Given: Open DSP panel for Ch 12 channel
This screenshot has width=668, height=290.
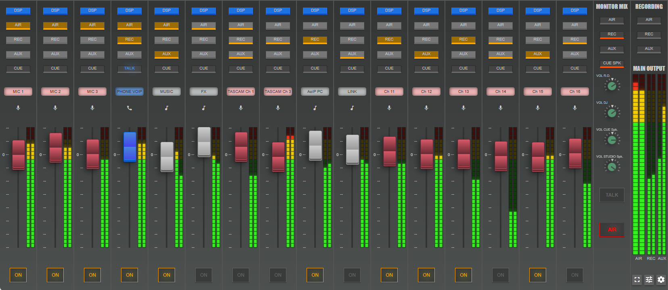Looking at the screenshot, I should pos(426,10).
